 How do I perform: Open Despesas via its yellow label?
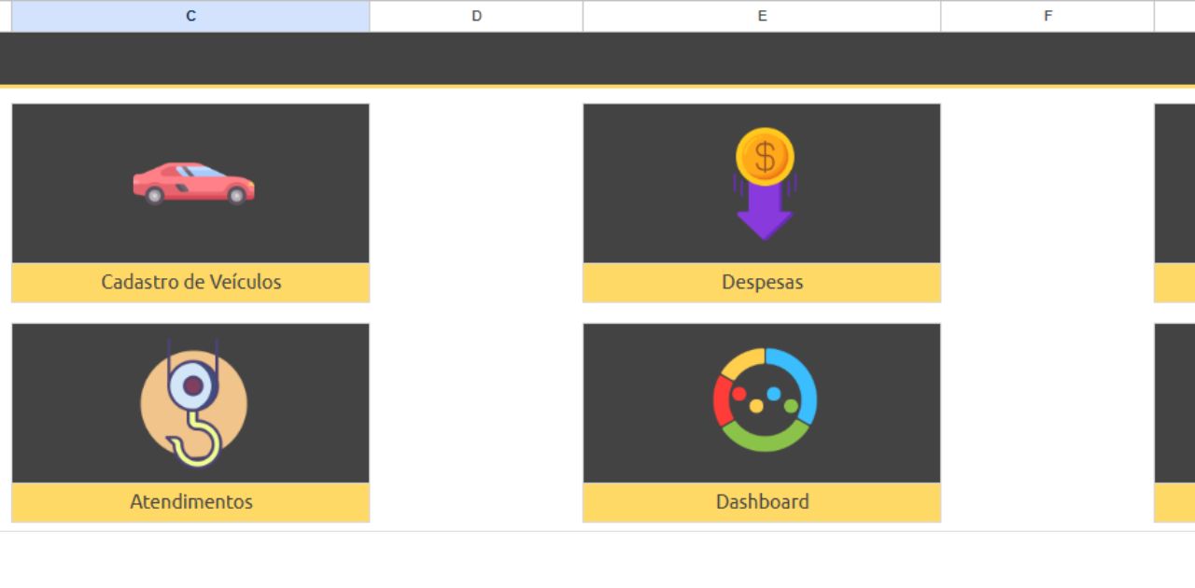coord(762,282)
